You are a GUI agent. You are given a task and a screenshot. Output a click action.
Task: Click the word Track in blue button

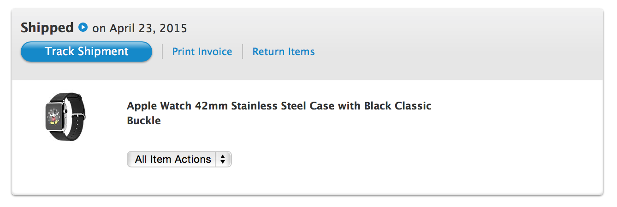(x=59, y=52)
